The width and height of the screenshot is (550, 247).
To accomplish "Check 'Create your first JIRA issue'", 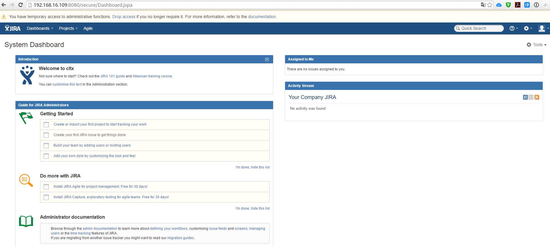I will 46,135.
